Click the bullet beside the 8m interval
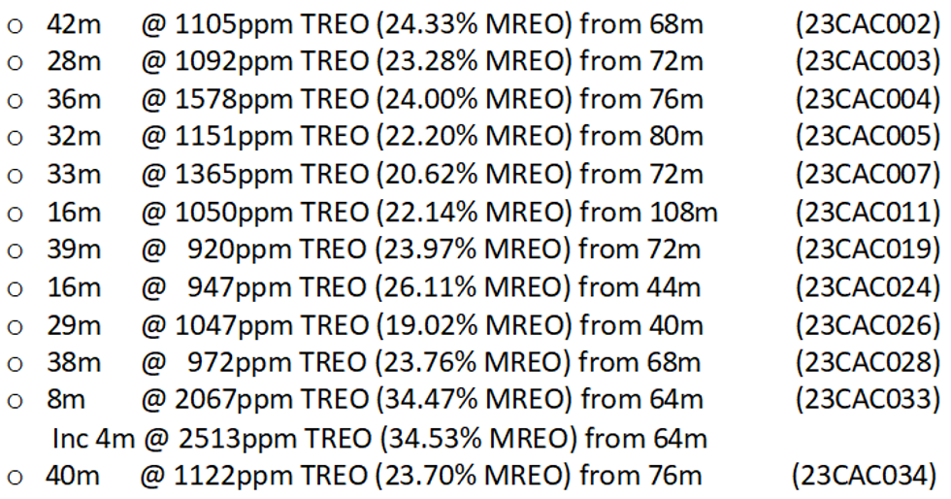Viewport: 951px width, 499px height. (15, 402)
